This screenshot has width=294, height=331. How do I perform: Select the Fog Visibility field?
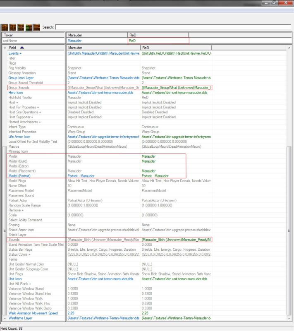pyautogui.click(x=17, y=68)
